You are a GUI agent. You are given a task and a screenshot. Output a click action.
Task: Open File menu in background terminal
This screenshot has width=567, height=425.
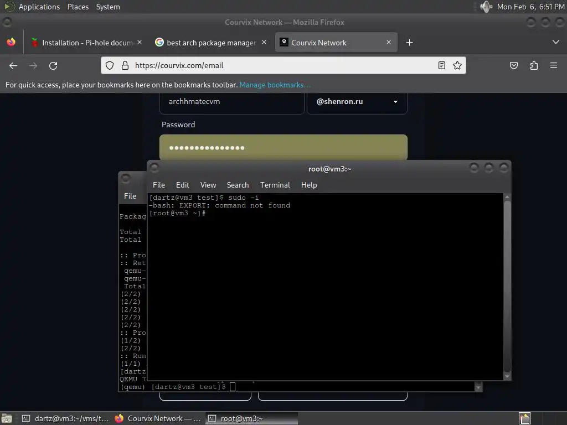click(x=130, y=196)
